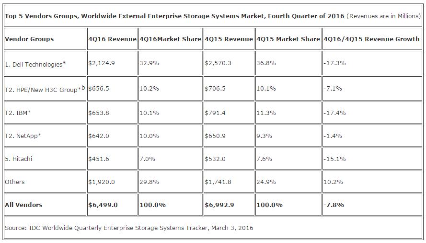The image size is (426, 243).
Task: Select the Others row label
Action: coord(15,182)
